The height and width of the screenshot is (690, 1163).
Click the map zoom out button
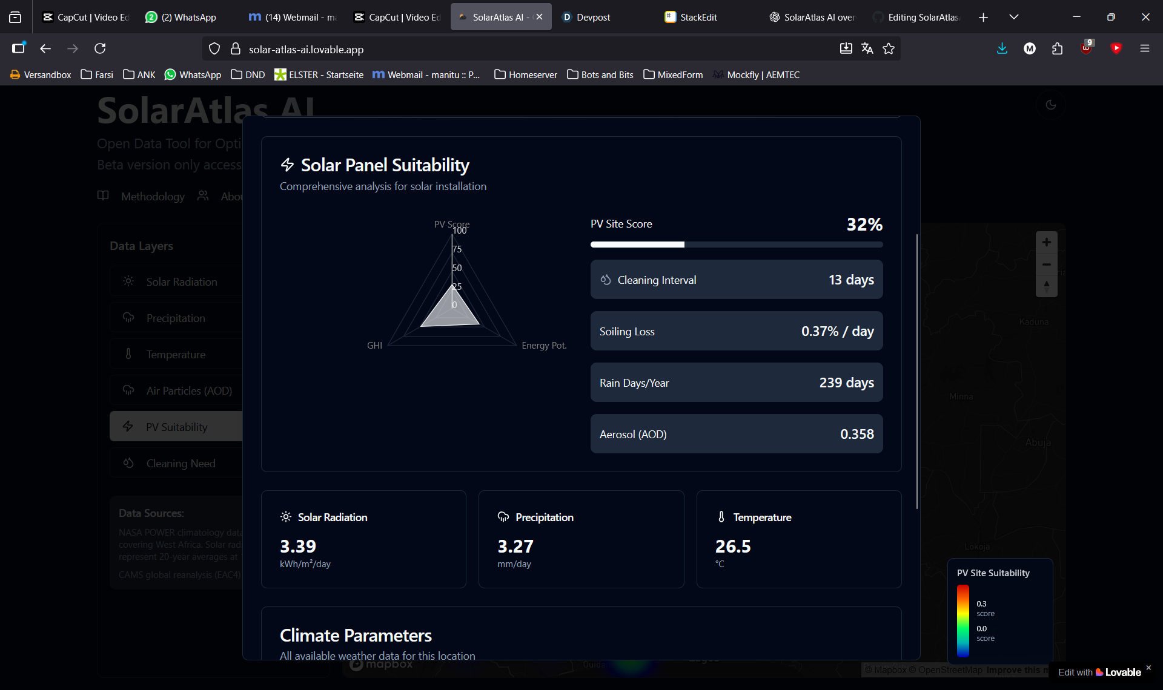coord(1046,264)
